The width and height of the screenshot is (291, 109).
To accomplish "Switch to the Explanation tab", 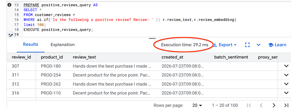I will [x=63, y=44].
